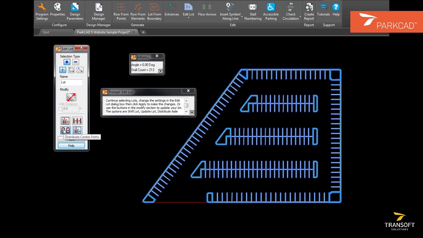This screenshot has width=423, height=238.
Task: Run Check Circulation tool
Action: pos(290,11)
